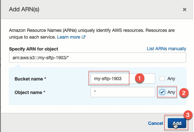Click the Amazon Resource Names description text

92,34
